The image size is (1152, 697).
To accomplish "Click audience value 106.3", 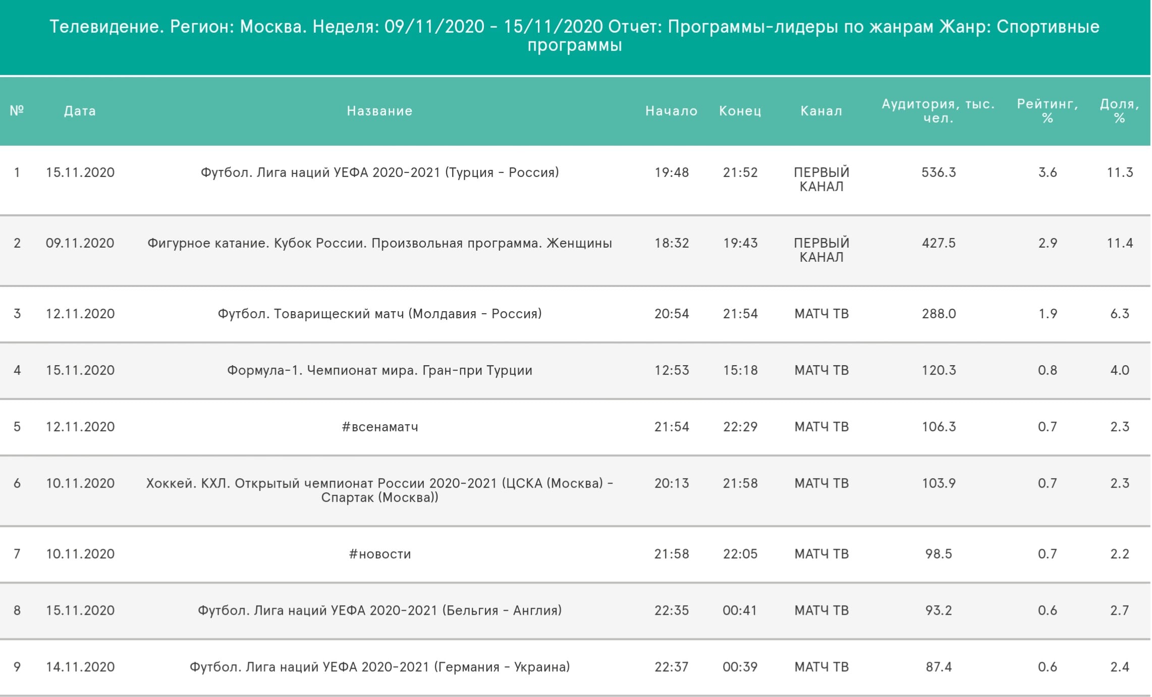I will pos(939,427).
